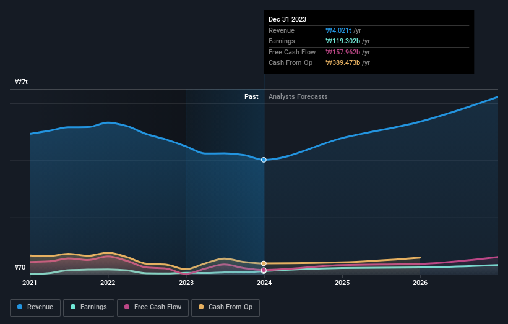Image resolution: width=508 pixels, height=324 pixels.
Task: Click the ₩4.021t revenue value
Action: 338,30
